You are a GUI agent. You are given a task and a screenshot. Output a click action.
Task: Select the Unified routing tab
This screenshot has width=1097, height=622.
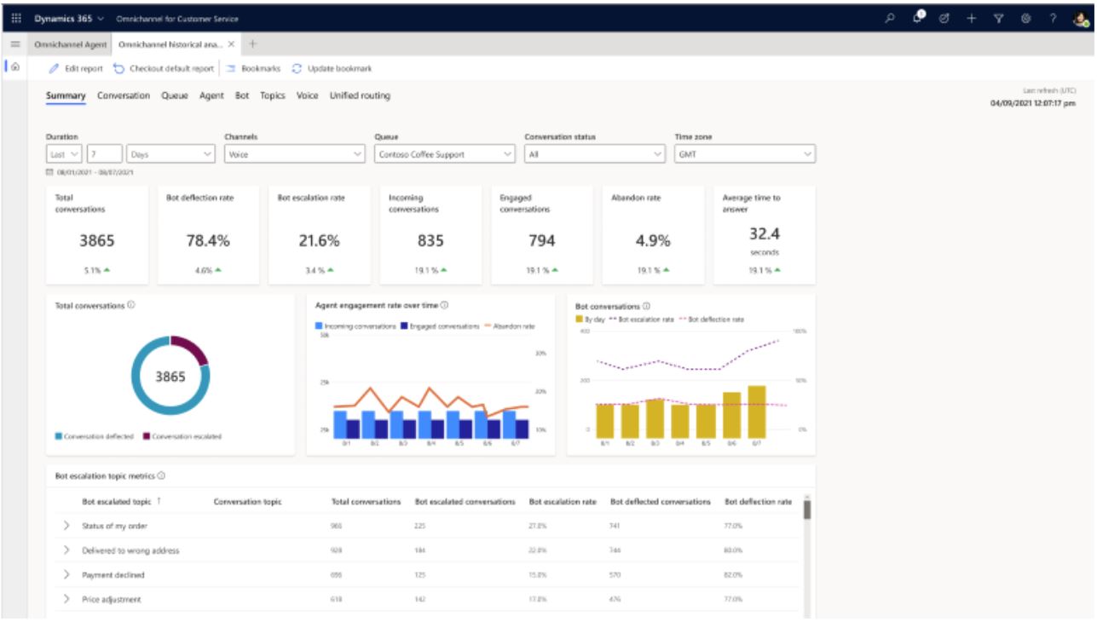click(x=360, y=95)
